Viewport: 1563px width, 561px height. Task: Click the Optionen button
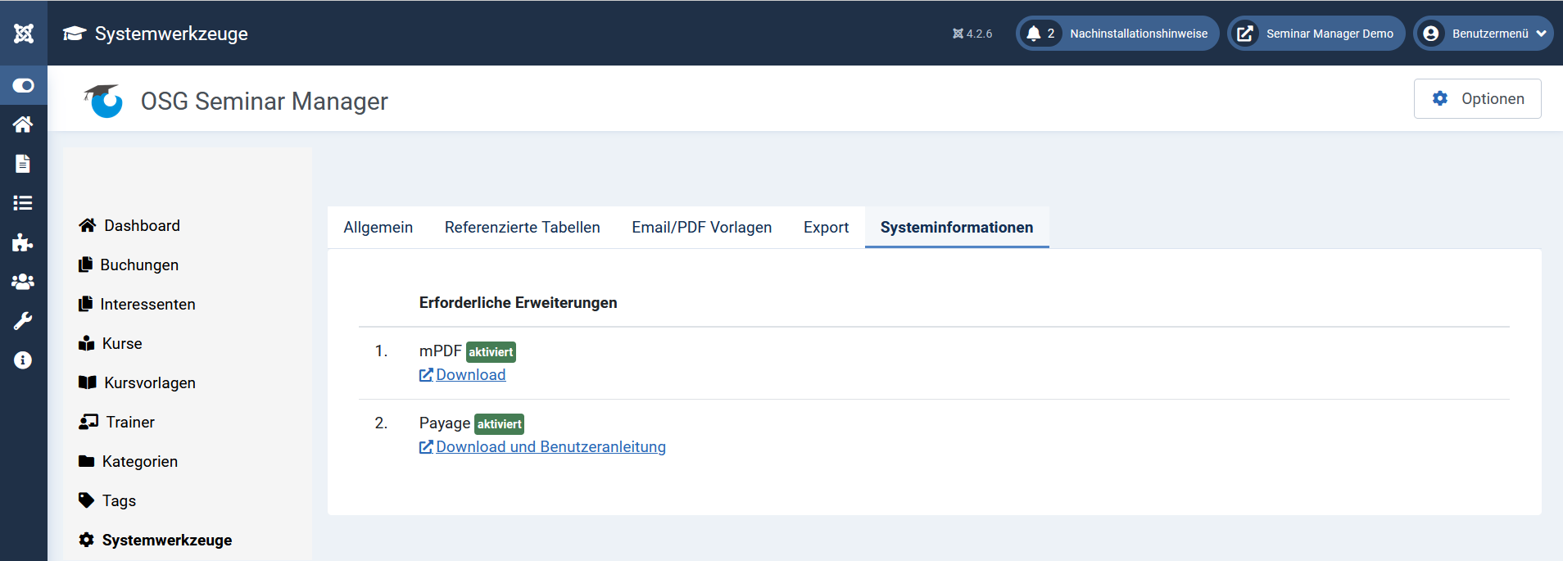1477,99
